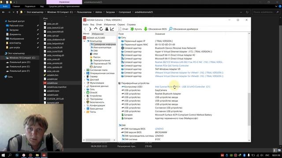Open VMware Virtual Ethernet Adapter VMnet1 link

[189, 73]
